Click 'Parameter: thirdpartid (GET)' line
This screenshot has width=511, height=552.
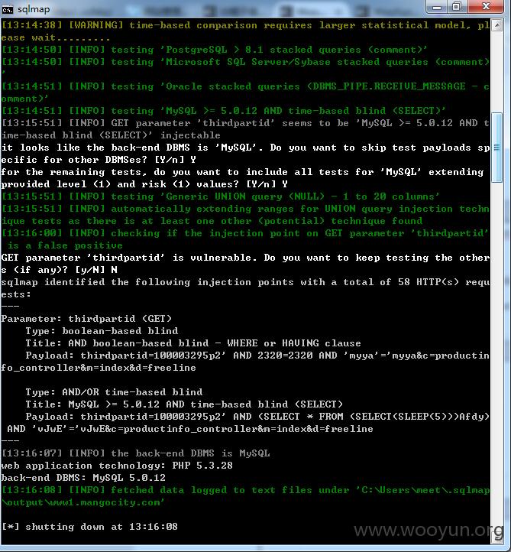pyautogui.click(x=86, y=319)
